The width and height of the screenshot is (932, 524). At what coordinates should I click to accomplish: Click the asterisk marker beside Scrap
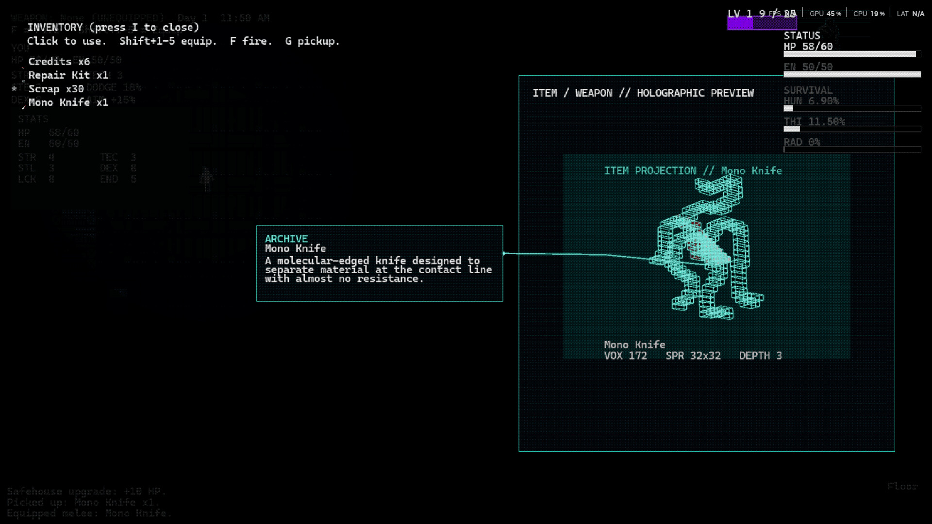pos(14,89)
